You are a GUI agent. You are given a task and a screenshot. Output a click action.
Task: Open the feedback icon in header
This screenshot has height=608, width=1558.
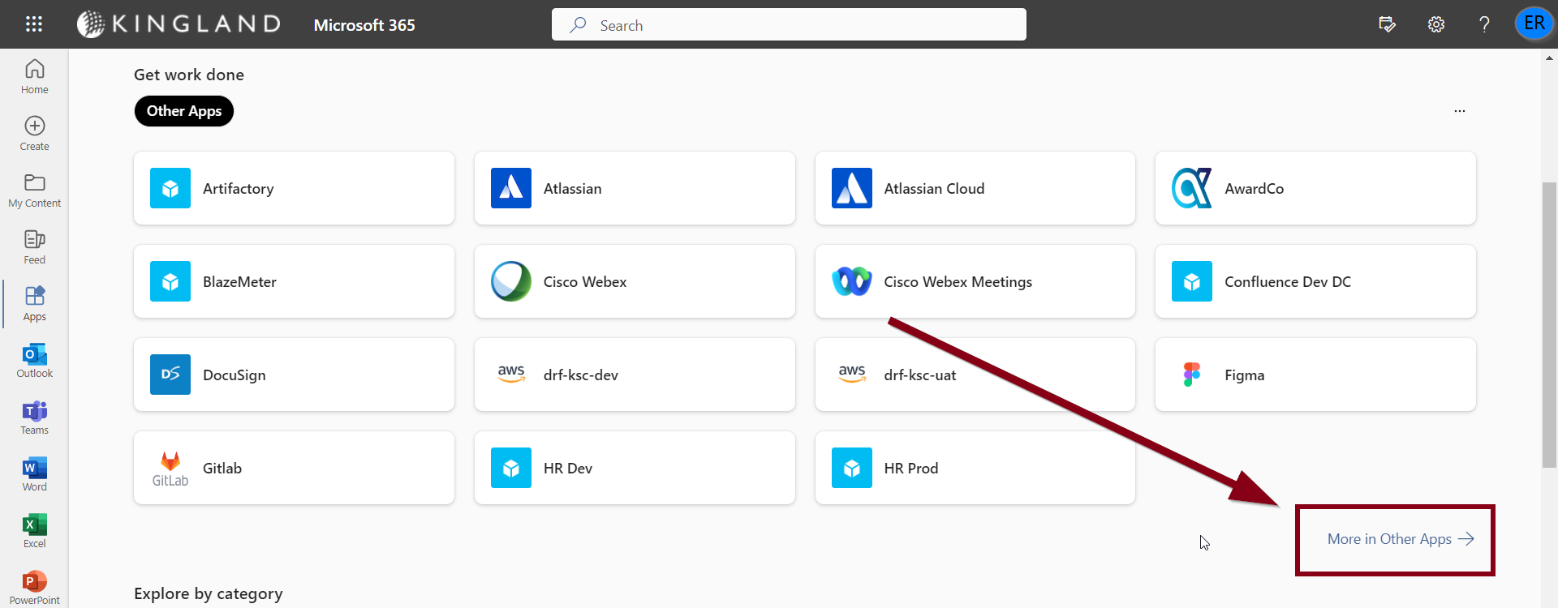click(x=1388, y=24)
